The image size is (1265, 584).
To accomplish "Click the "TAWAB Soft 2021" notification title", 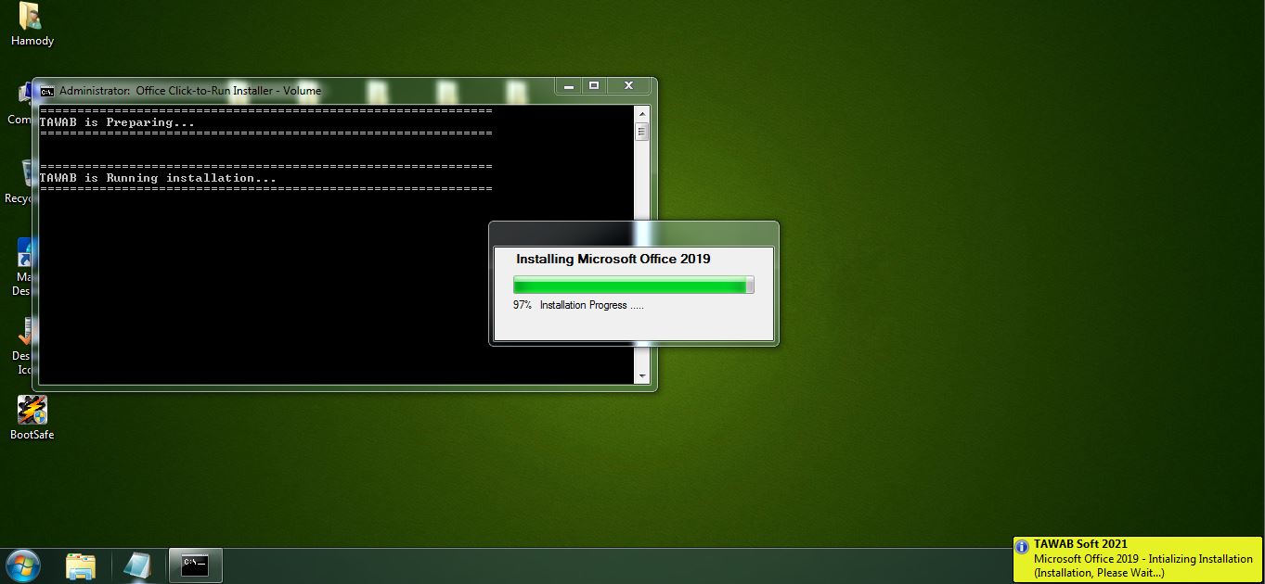I will 1081,544.
